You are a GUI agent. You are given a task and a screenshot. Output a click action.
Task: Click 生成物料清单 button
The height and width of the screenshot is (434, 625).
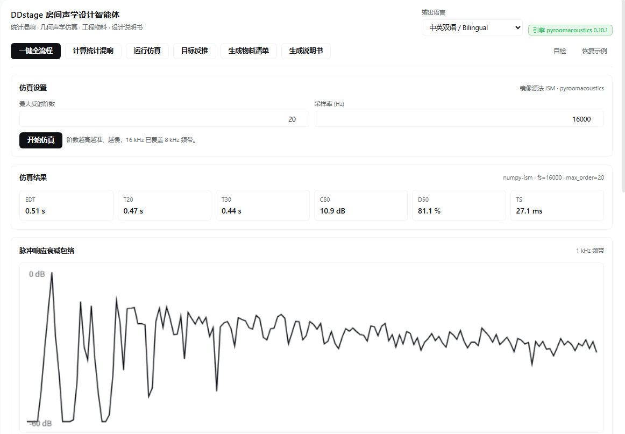click(x=248, y=51)
